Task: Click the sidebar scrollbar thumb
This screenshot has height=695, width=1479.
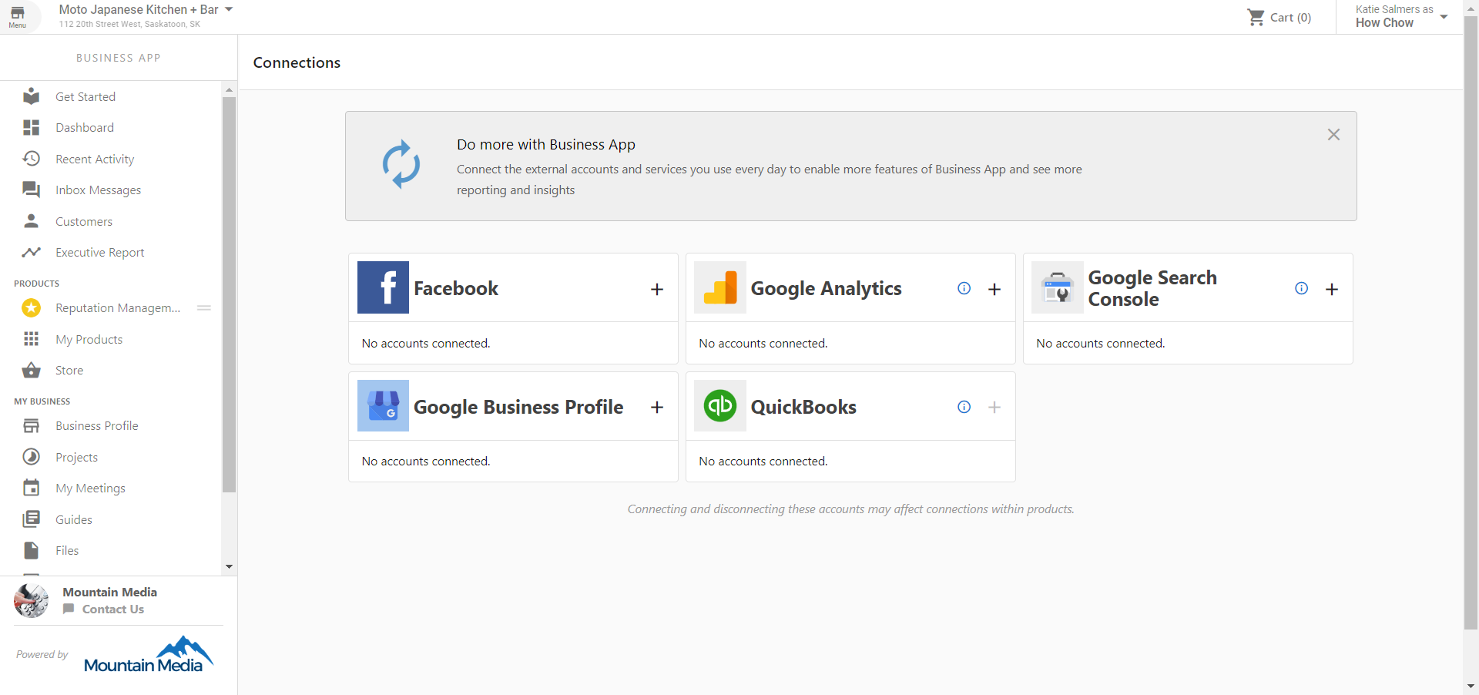Action: (x=229, y=294)
